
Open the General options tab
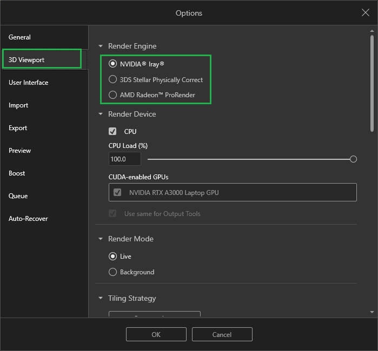click(x=20, y=37)
